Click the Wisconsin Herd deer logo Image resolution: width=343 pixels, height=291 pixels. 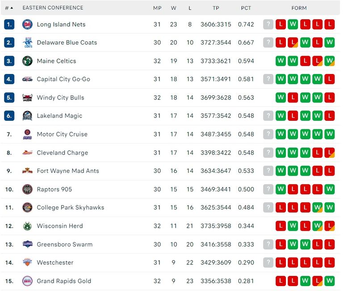27,226
